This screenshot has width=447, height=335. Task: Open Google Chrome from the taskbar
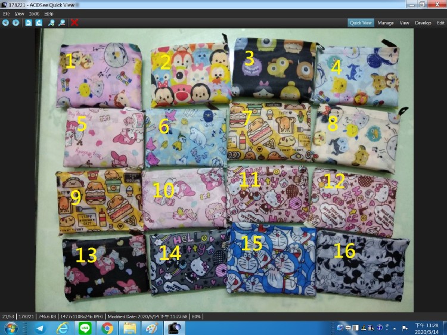click(x=107, y=328)
